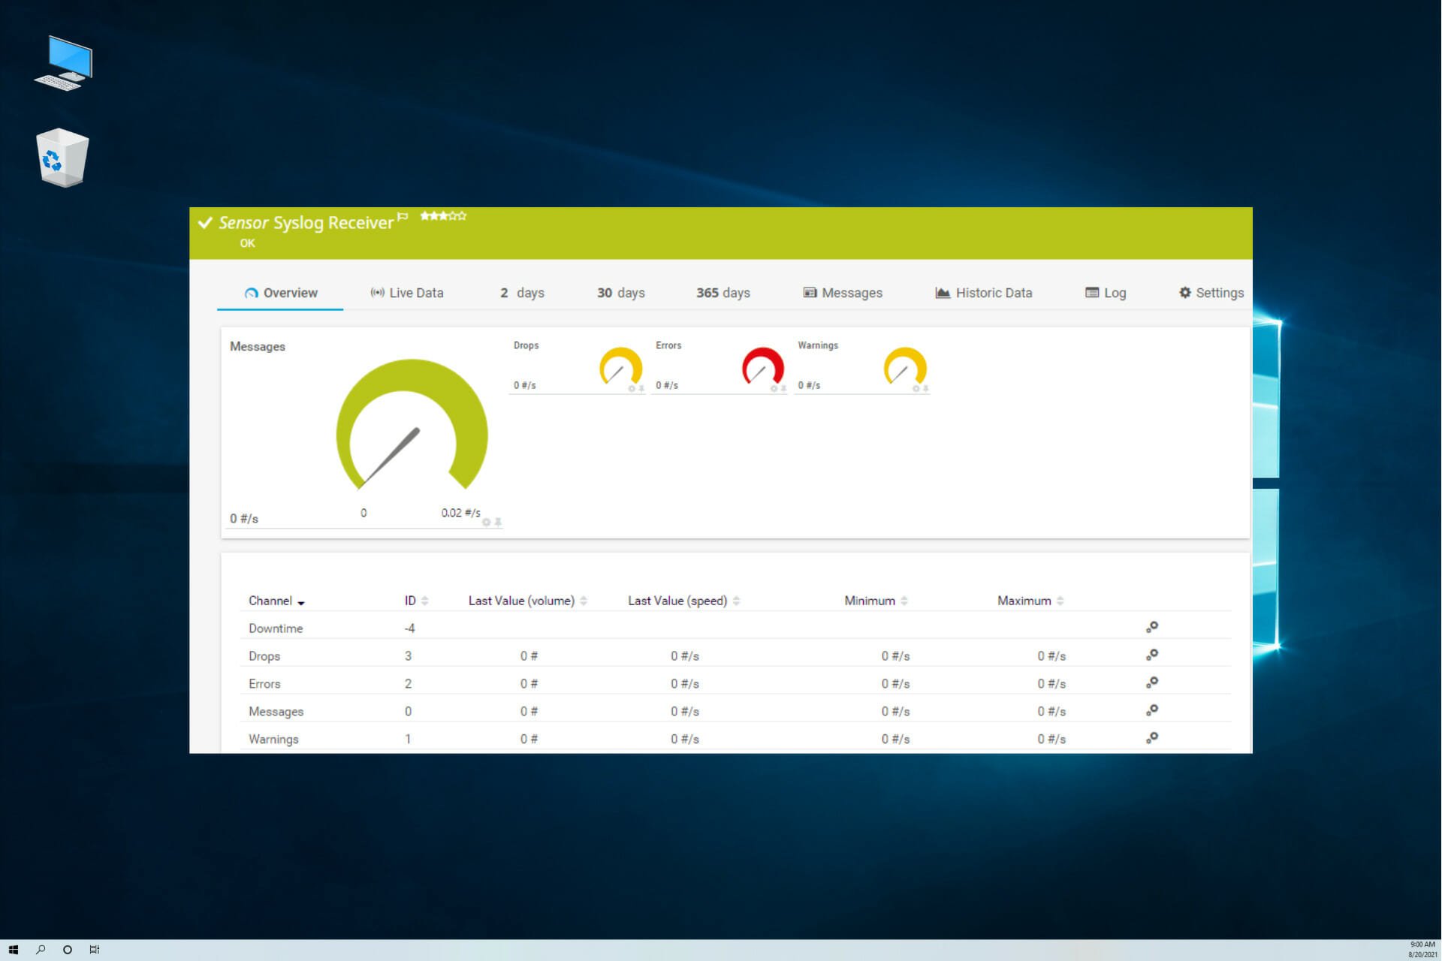Click the Warnings yellow gauge
Viewport: 1442px width, 961px height.
(x=905, y=366)
